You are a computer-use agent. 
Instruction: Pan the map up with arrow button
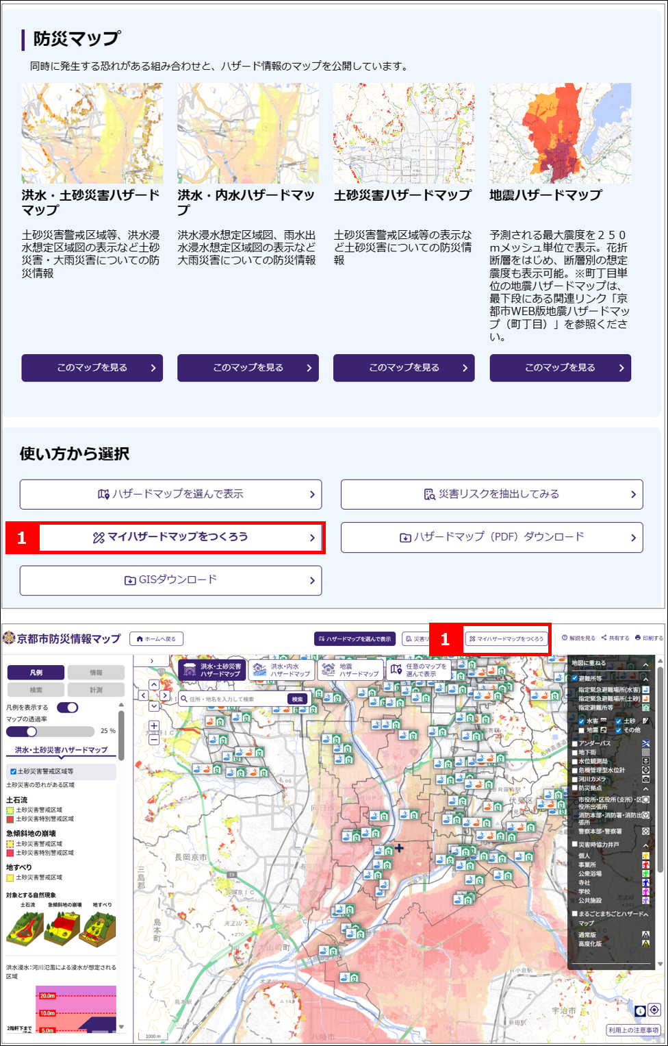click(154, 684)
